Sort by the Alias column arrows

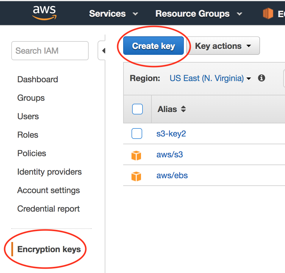click(x=183, y=109)
